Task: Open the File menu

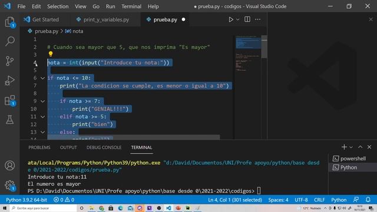Action: [21, 6]
